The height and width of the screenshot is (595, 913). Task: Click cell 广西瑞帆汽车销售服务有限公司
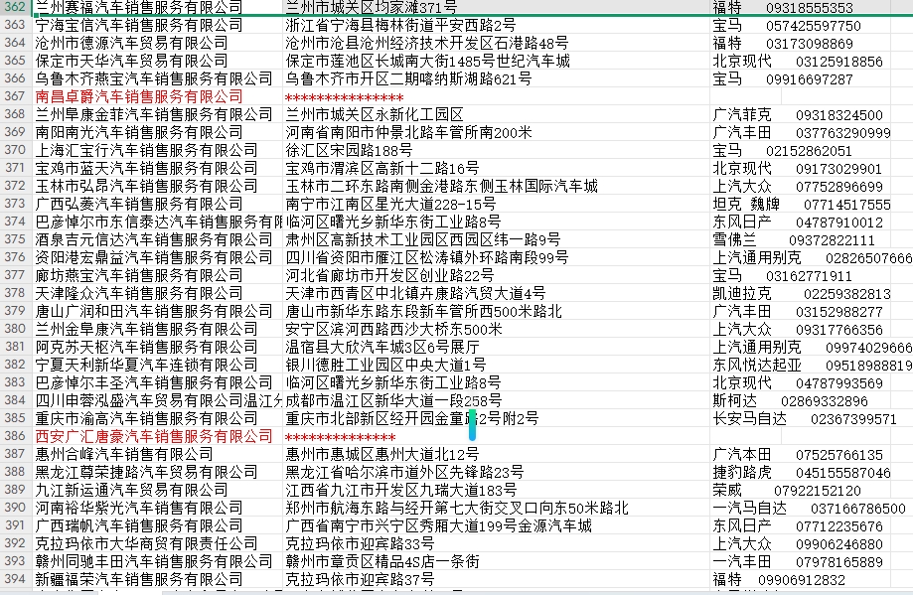pyautogui.click(x=139, y=525)
